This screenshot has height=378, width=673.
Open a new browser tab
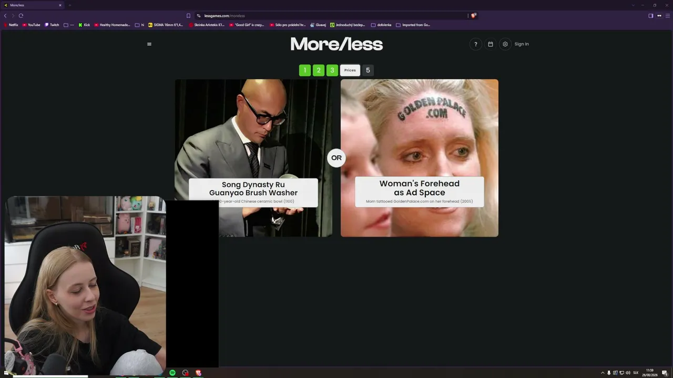(x=69, y=5)
